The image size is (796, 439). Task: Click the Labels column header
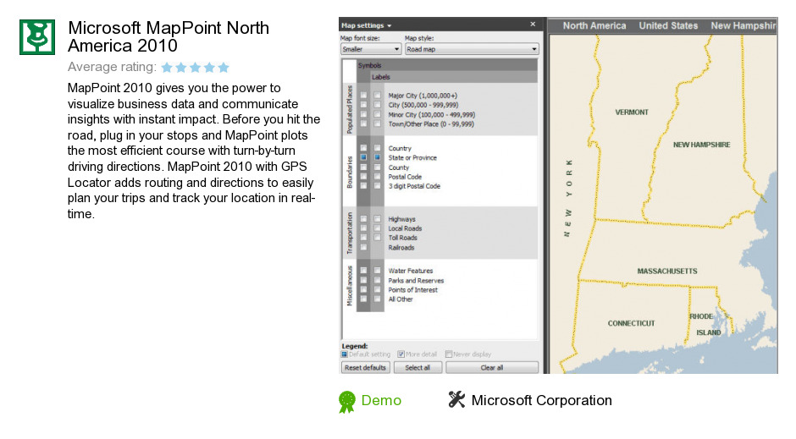pyautogui.click(x=381, y=77)
